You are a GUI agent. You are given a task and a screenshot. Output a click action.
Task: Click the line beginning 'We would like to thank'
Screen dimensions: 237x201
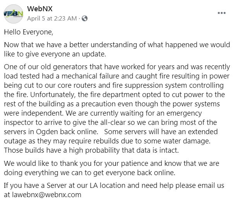pyautogui.click(x=112, y=163)
